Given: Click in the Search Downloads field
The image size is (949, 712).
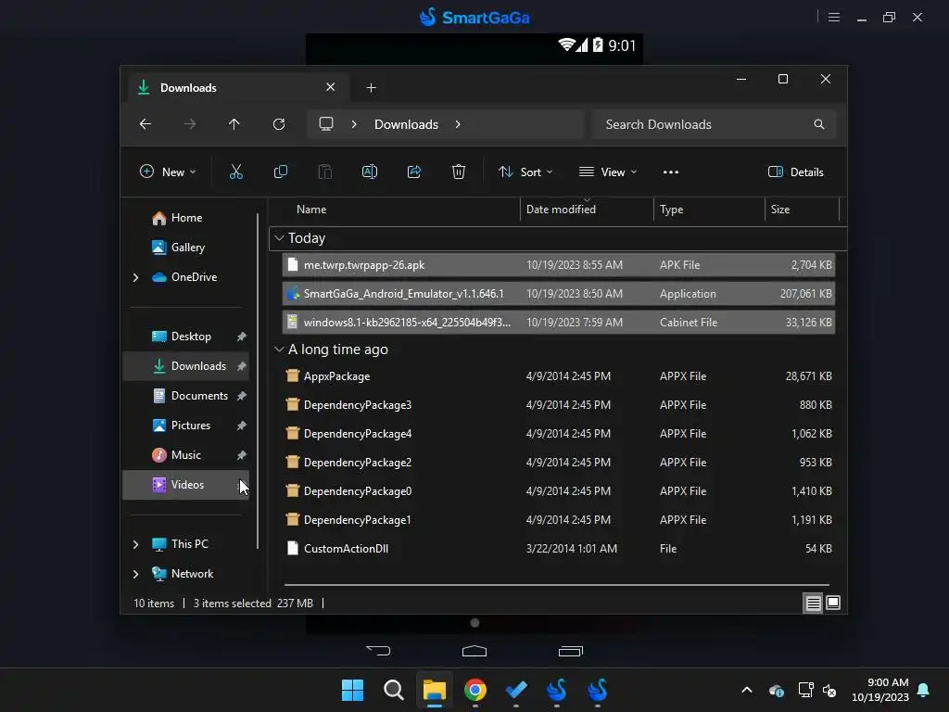Looking at the screenshot, I should (714, 124).
